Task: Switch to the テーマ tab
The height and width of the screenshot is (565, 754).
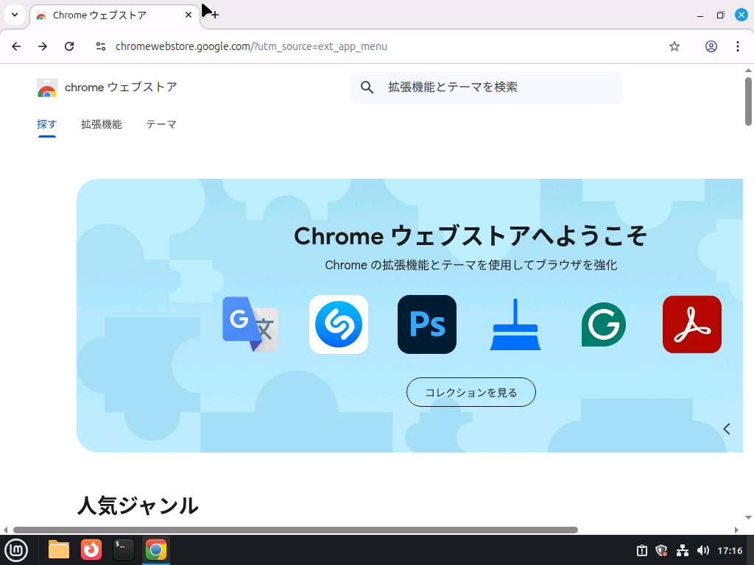Action: pos(161,124)
